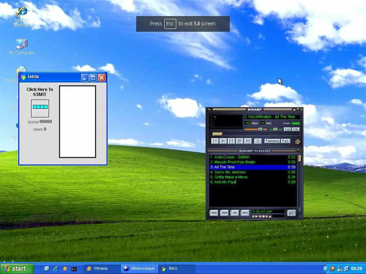Go to previous track in Winamp
This screenshot has width=366, height=274.
pos(215,141)
